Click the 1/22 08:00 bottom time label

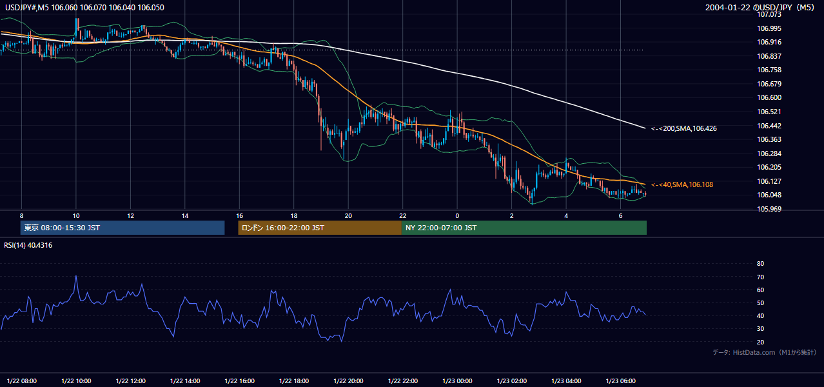pyautogui.click(x=22, y=381)
